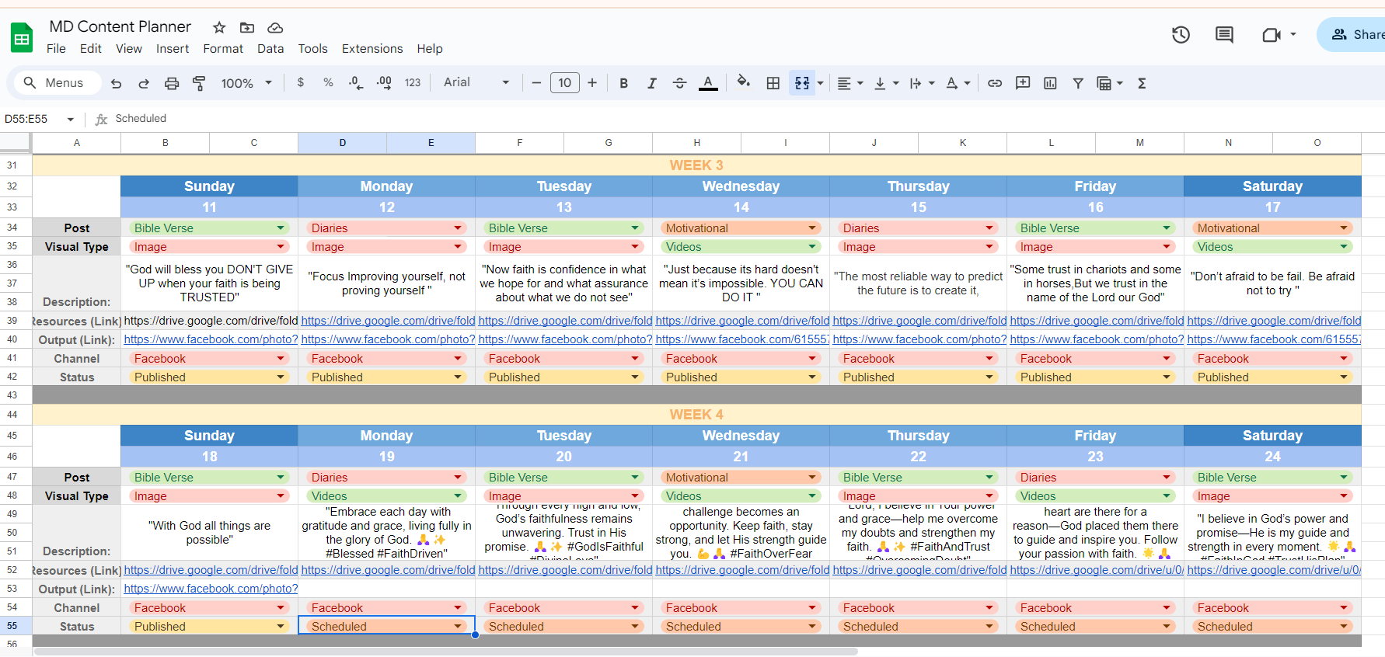Open the Arial font dropdown
Image resolution: width=1385 pixels, height=657 pixels.
[x=476, y=82]
